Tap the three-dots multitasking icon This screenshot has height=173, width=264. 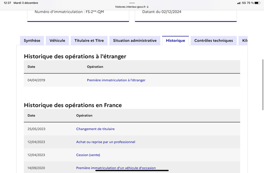(132, 3)
